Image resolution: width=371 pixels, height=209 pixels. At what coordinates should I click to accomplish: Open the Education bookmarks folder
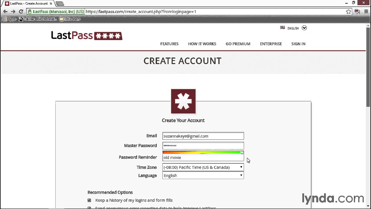[70, 19]
